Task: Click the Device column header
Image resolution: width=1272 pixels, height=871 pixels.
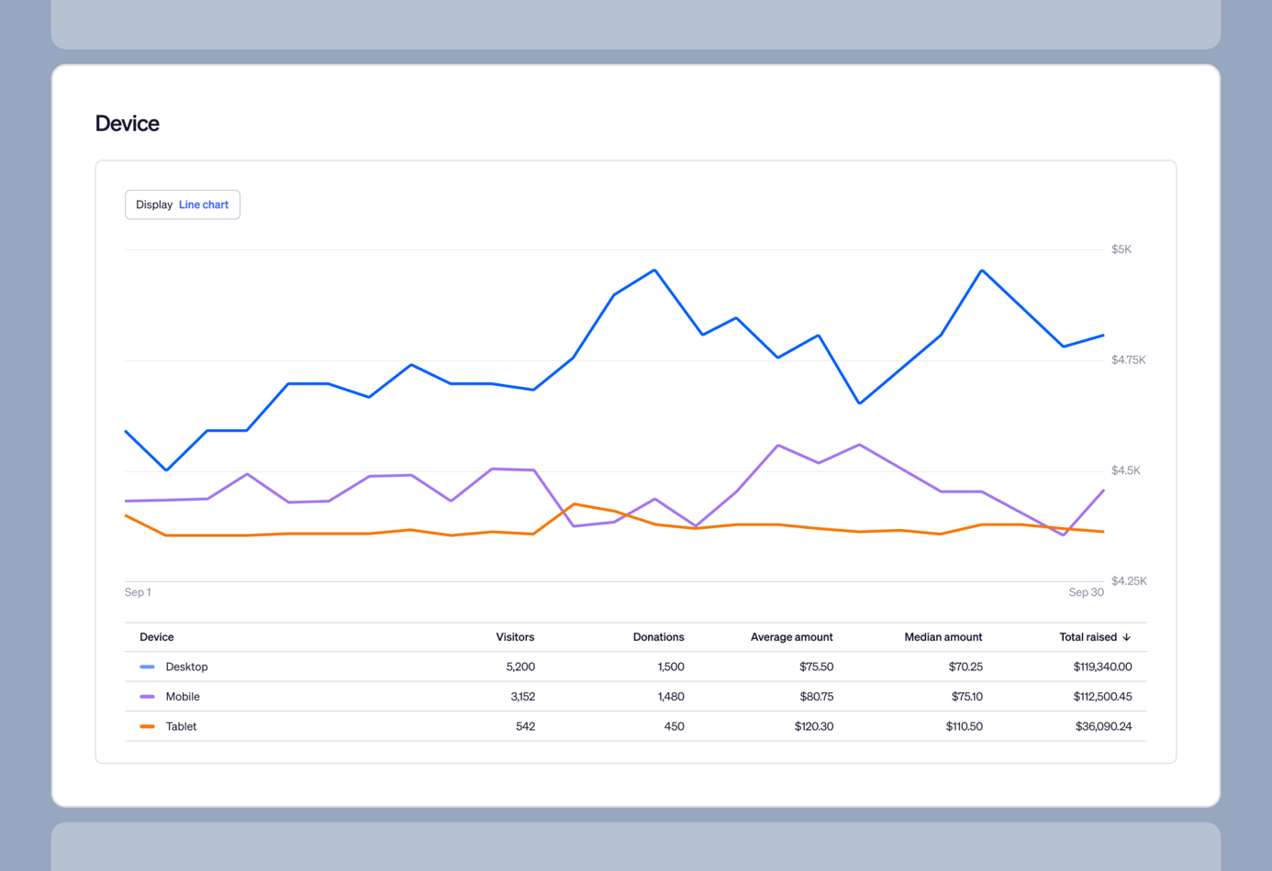Action: tap(157, 637)
